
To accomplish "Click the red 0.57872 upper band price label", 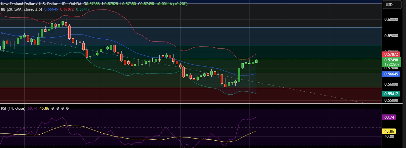I will pyautogui.click(x=391, y=55).
